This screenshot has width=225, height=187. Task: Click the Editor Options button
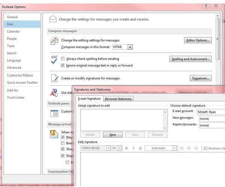click(198, 40)
